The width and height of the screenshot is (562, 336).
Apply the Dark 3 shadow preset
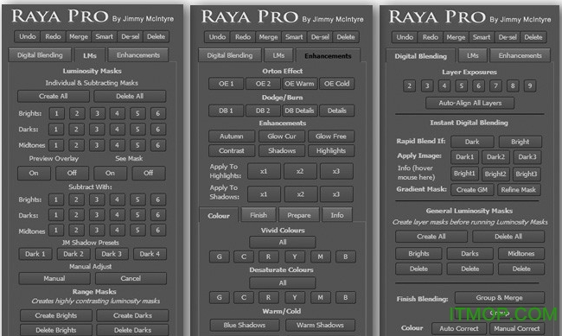click(112, 254)
